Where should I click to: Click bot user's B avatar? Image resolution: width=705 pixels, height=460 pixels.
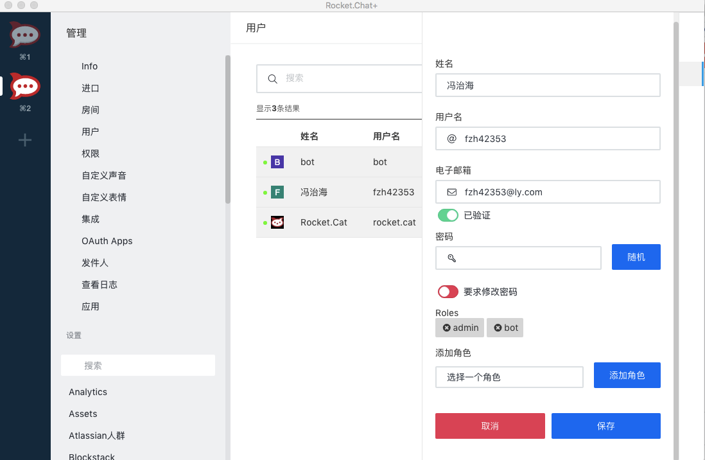point(277,162)
